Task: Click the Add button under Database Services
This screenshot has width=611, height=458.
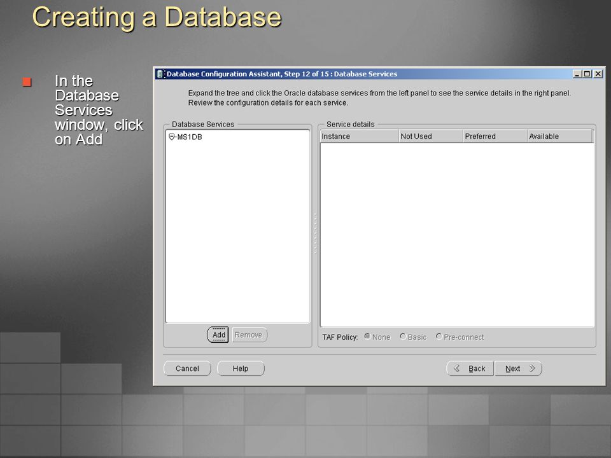Action: 218,335
